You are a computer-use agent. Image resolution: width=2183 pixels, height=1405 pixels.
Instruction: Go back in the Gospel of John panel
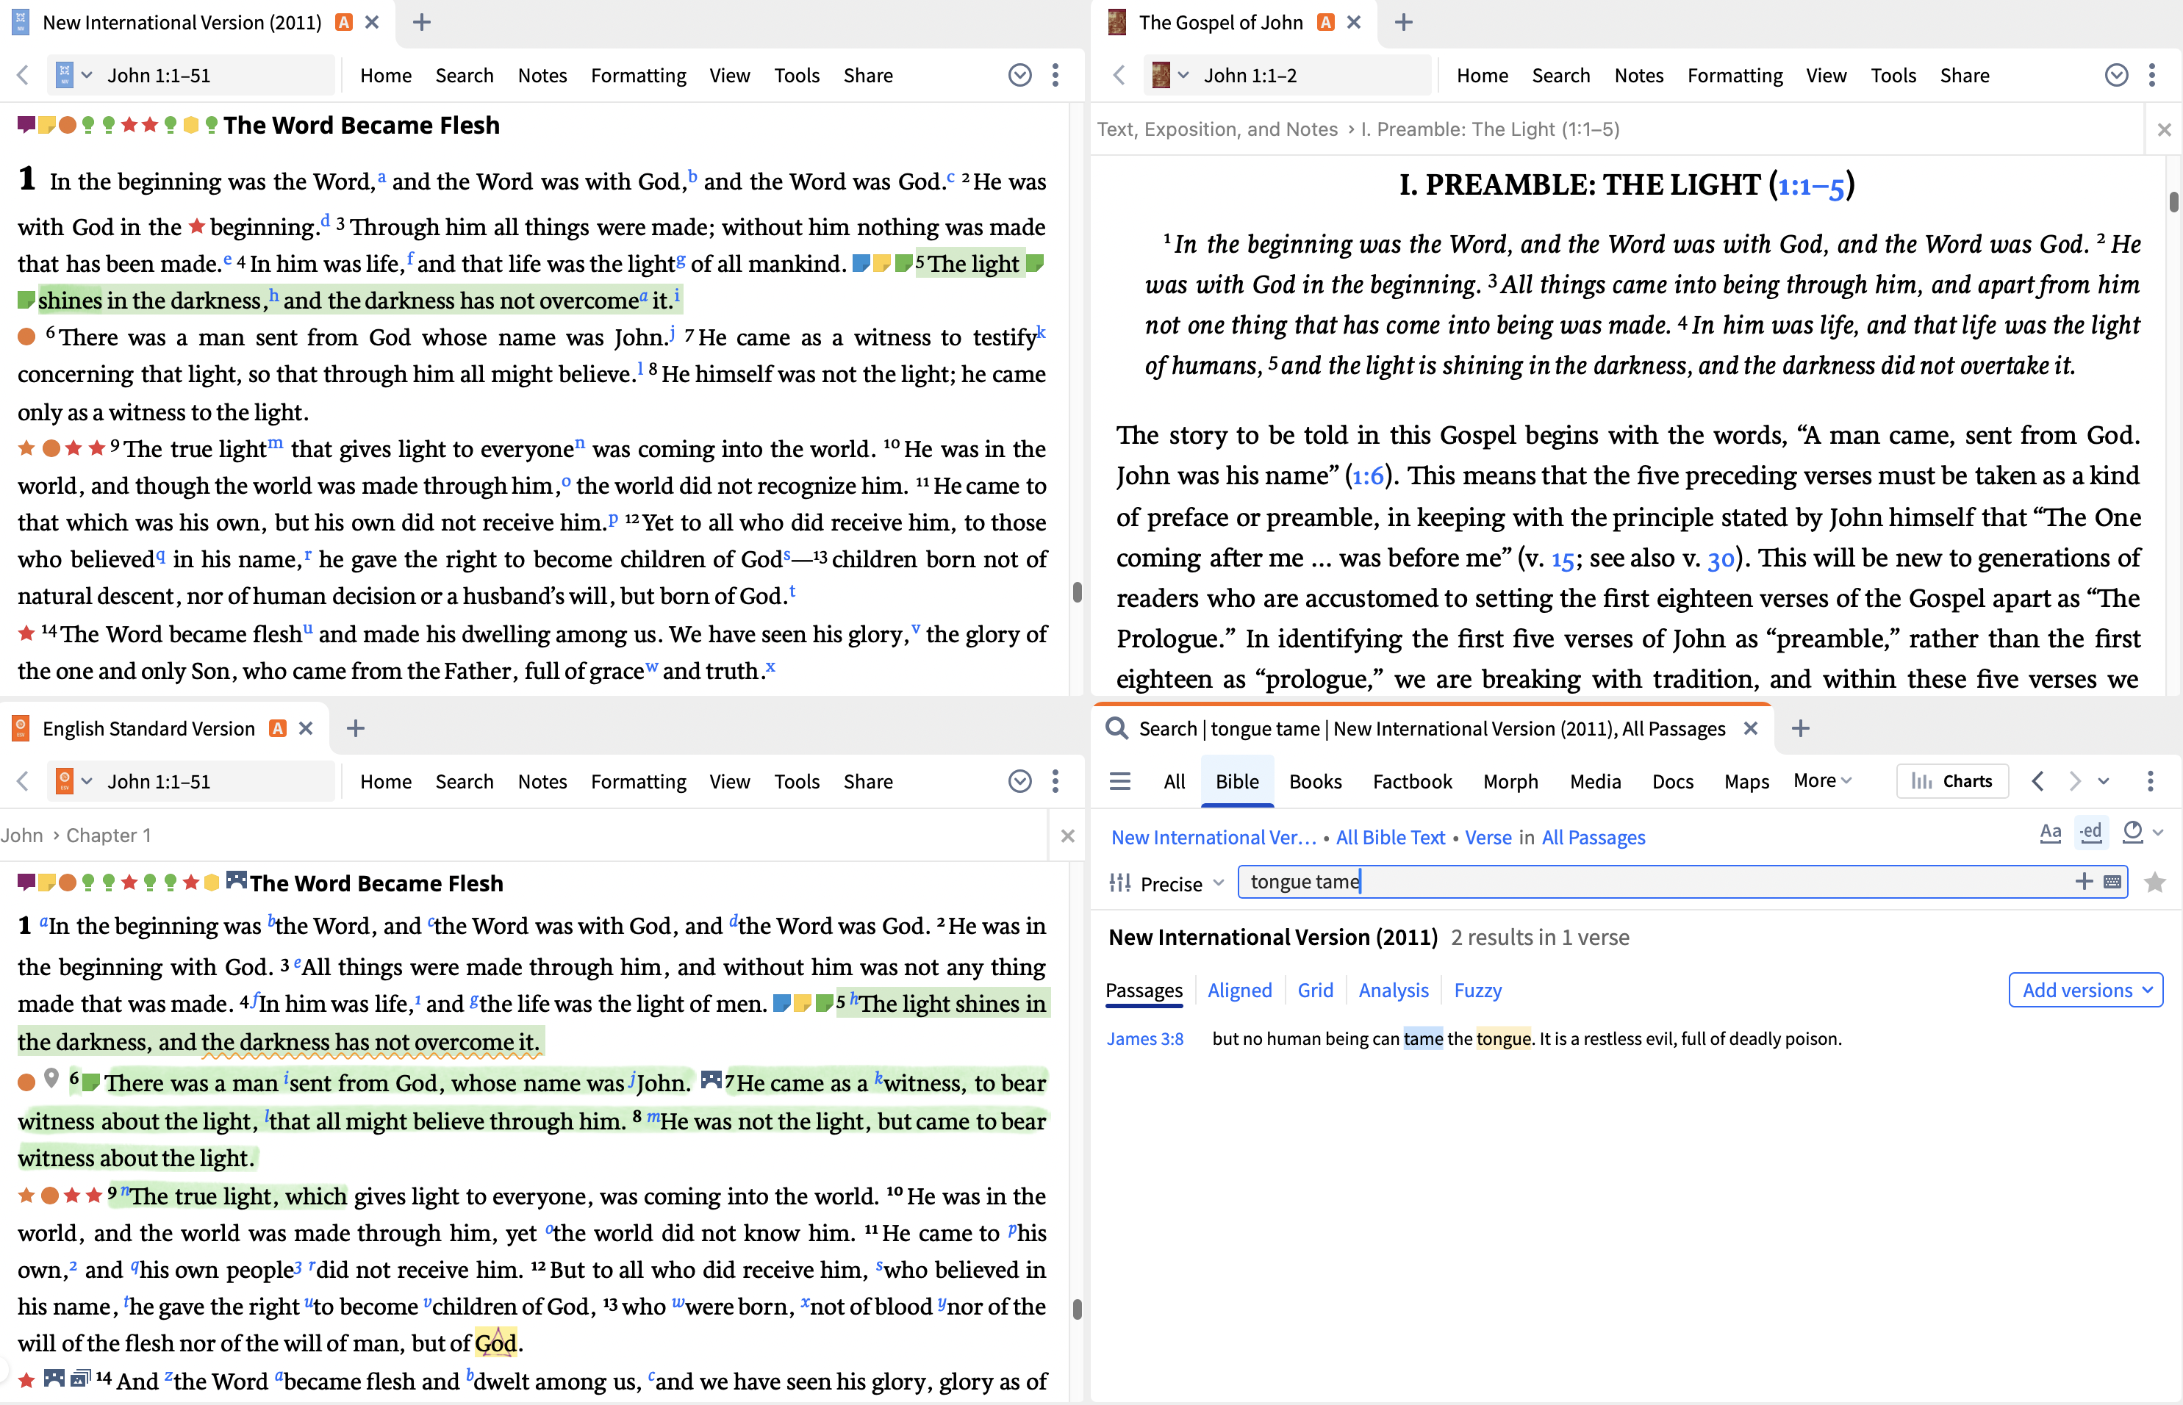1119,75
